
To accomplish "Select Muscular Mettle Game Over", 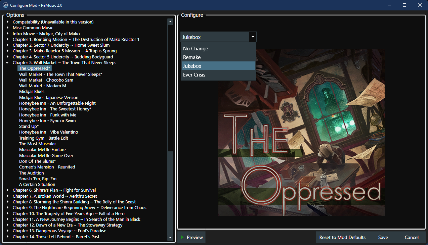I will tap(46, 155).
